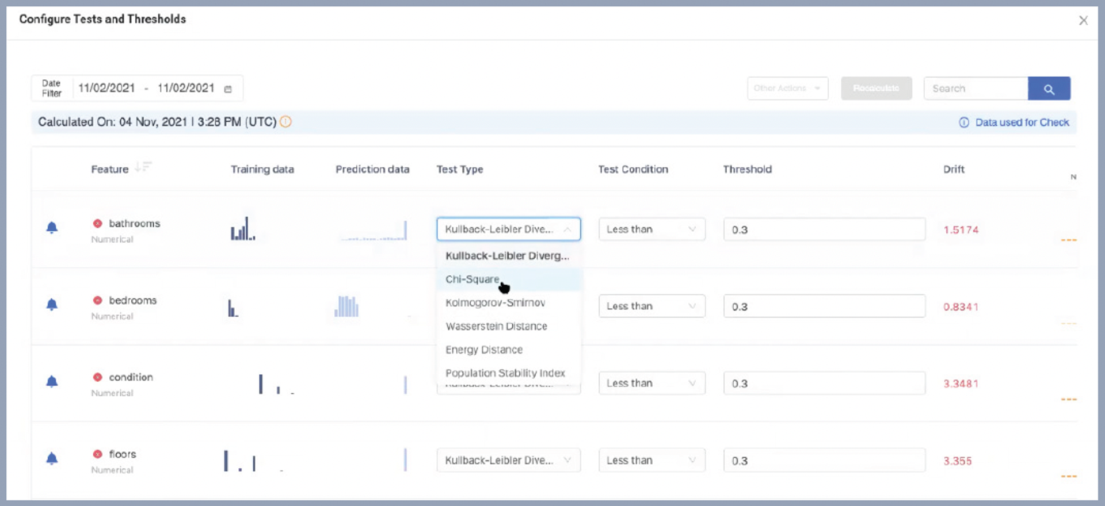Open the Other Actions dropdown
The width and height of the screenshot is (1105, 506).
pos(787,89)
